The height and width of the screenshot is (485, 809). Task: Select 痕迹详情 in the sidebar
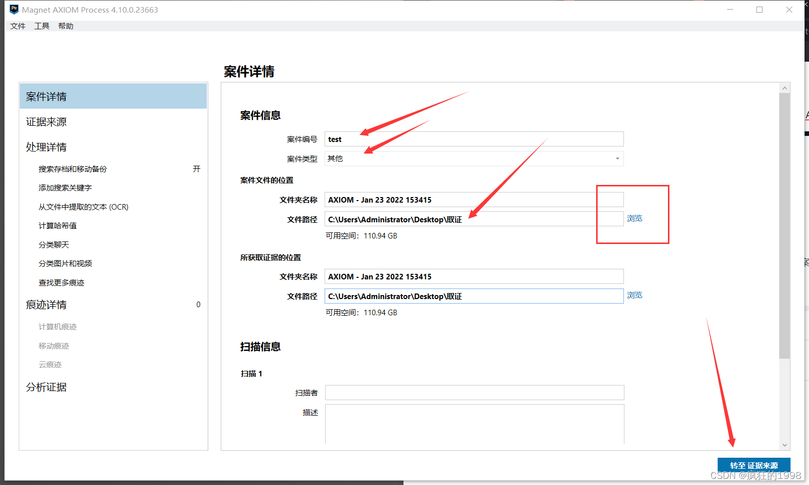(47, 305)
